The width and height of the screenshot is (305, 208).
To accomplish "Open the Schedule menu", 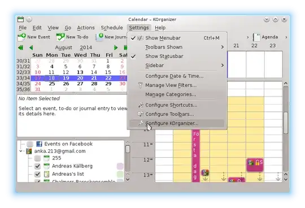I will point(112,28).
